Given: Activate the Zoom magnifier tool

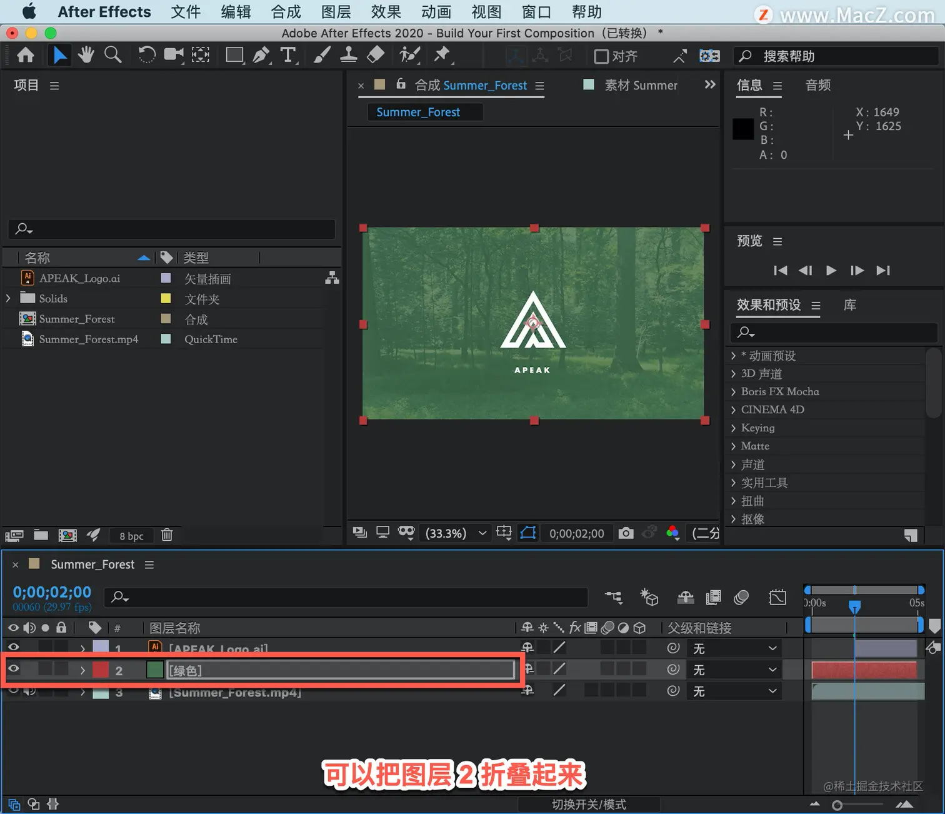Looking at the screenshot, I should click(113, 56).
